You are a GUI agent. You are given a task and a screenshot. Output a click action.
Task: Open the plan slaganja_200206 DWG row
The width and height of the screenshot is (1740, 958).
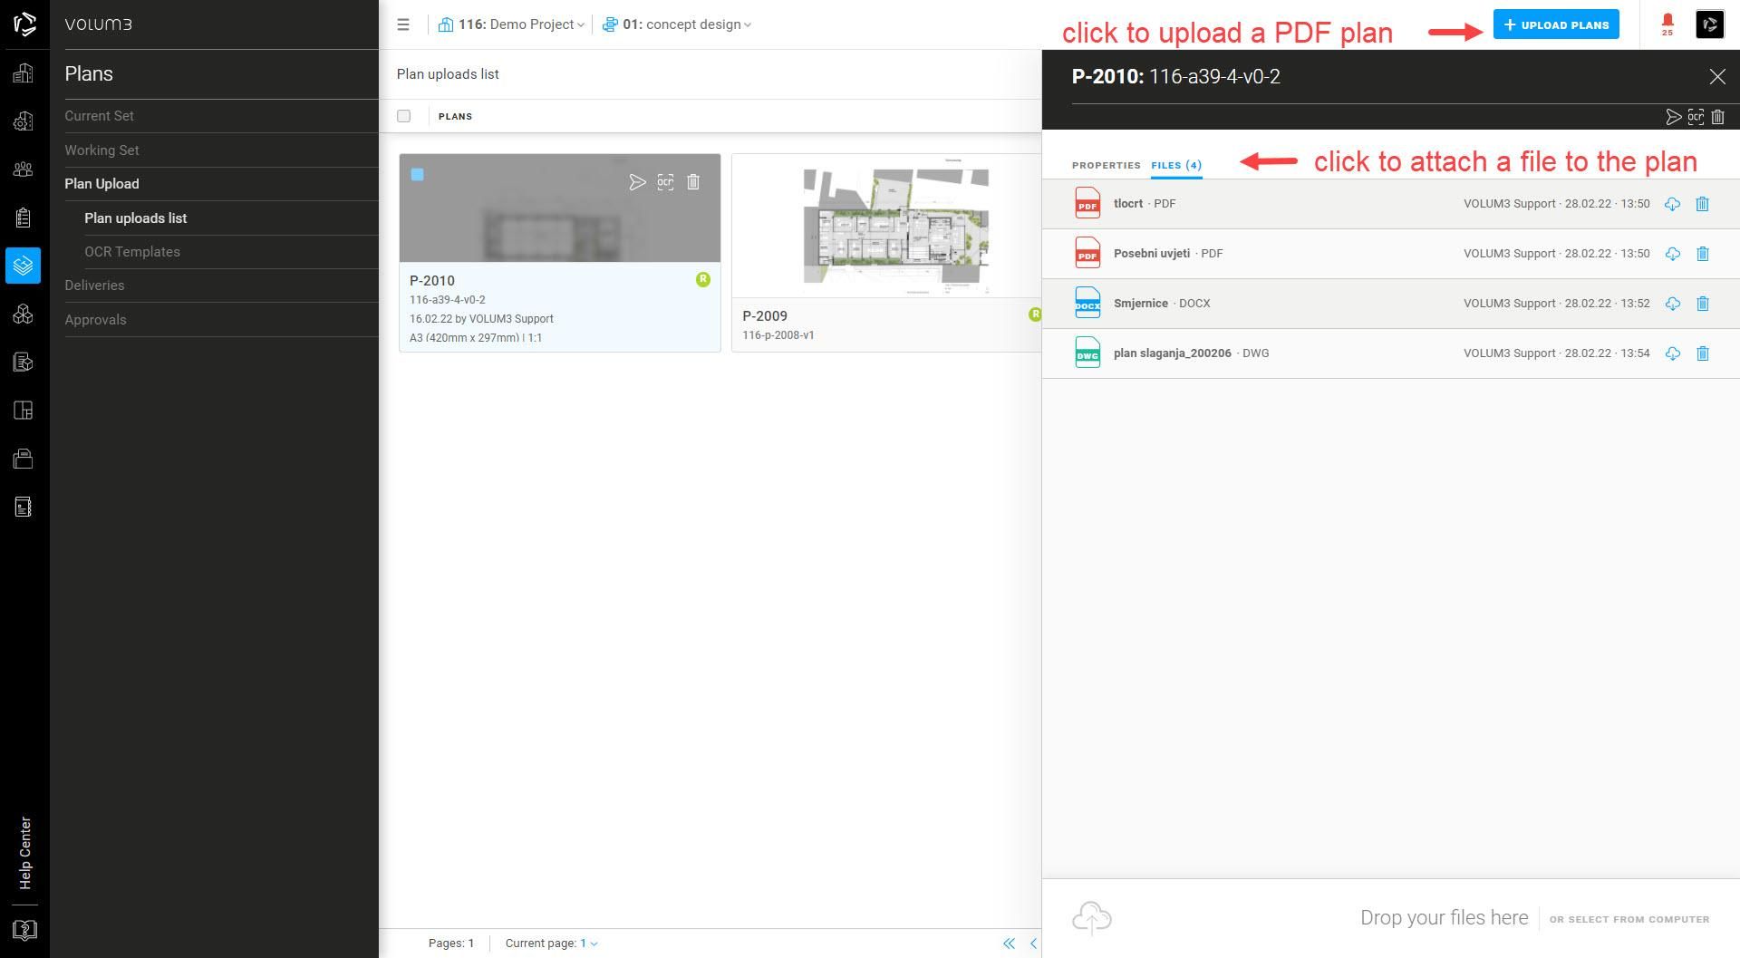(x=1391, y=353)
